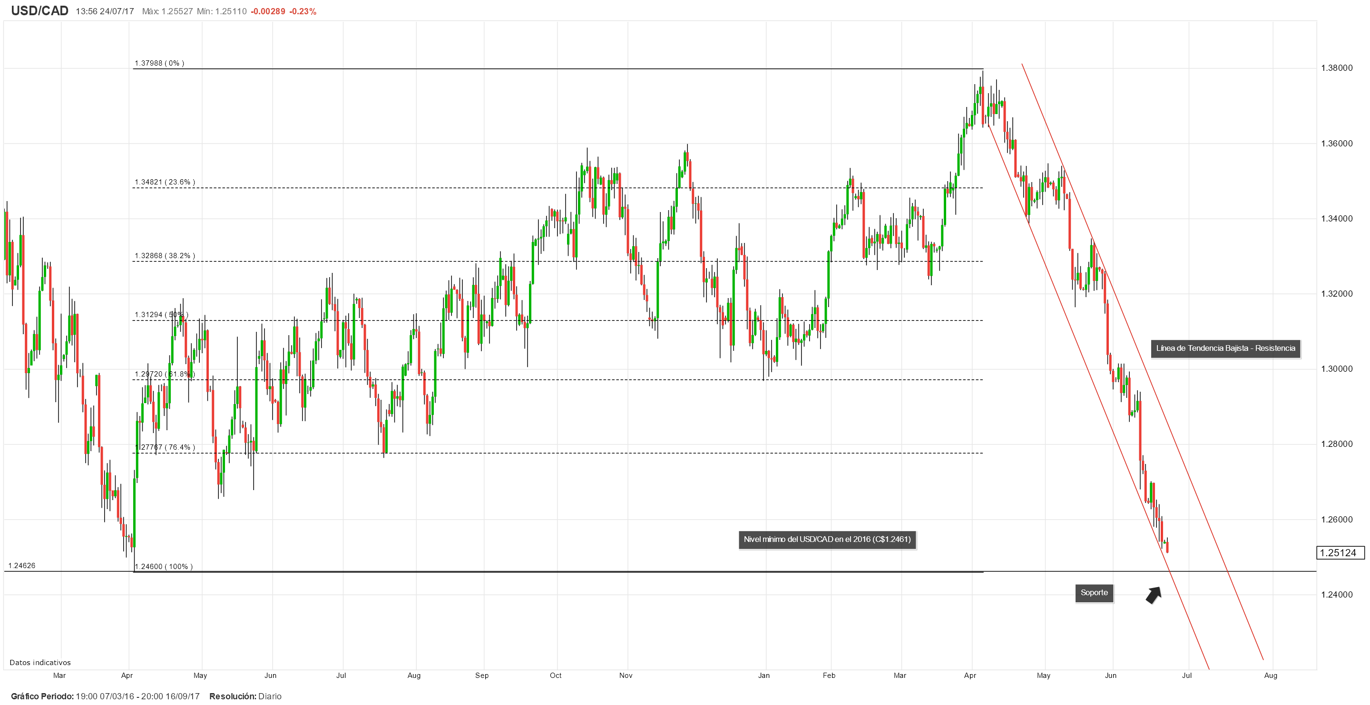Click the Nov label on time axis
Image resolution: width=1370 pixels, height=705 pixels.
(626, 676)
